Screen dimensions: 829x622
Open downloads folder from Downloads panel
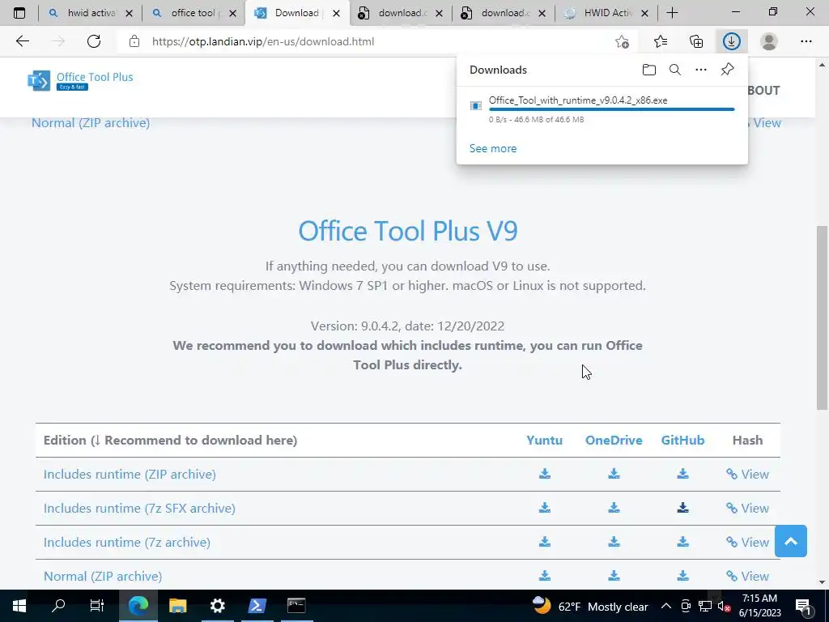(648, 70)
